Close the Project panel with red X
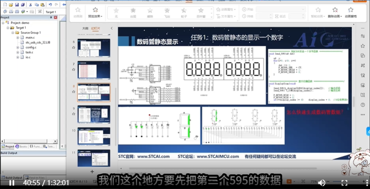Image resolution: width=370 pixels, height=189 pixels. (x=56, y=17)
